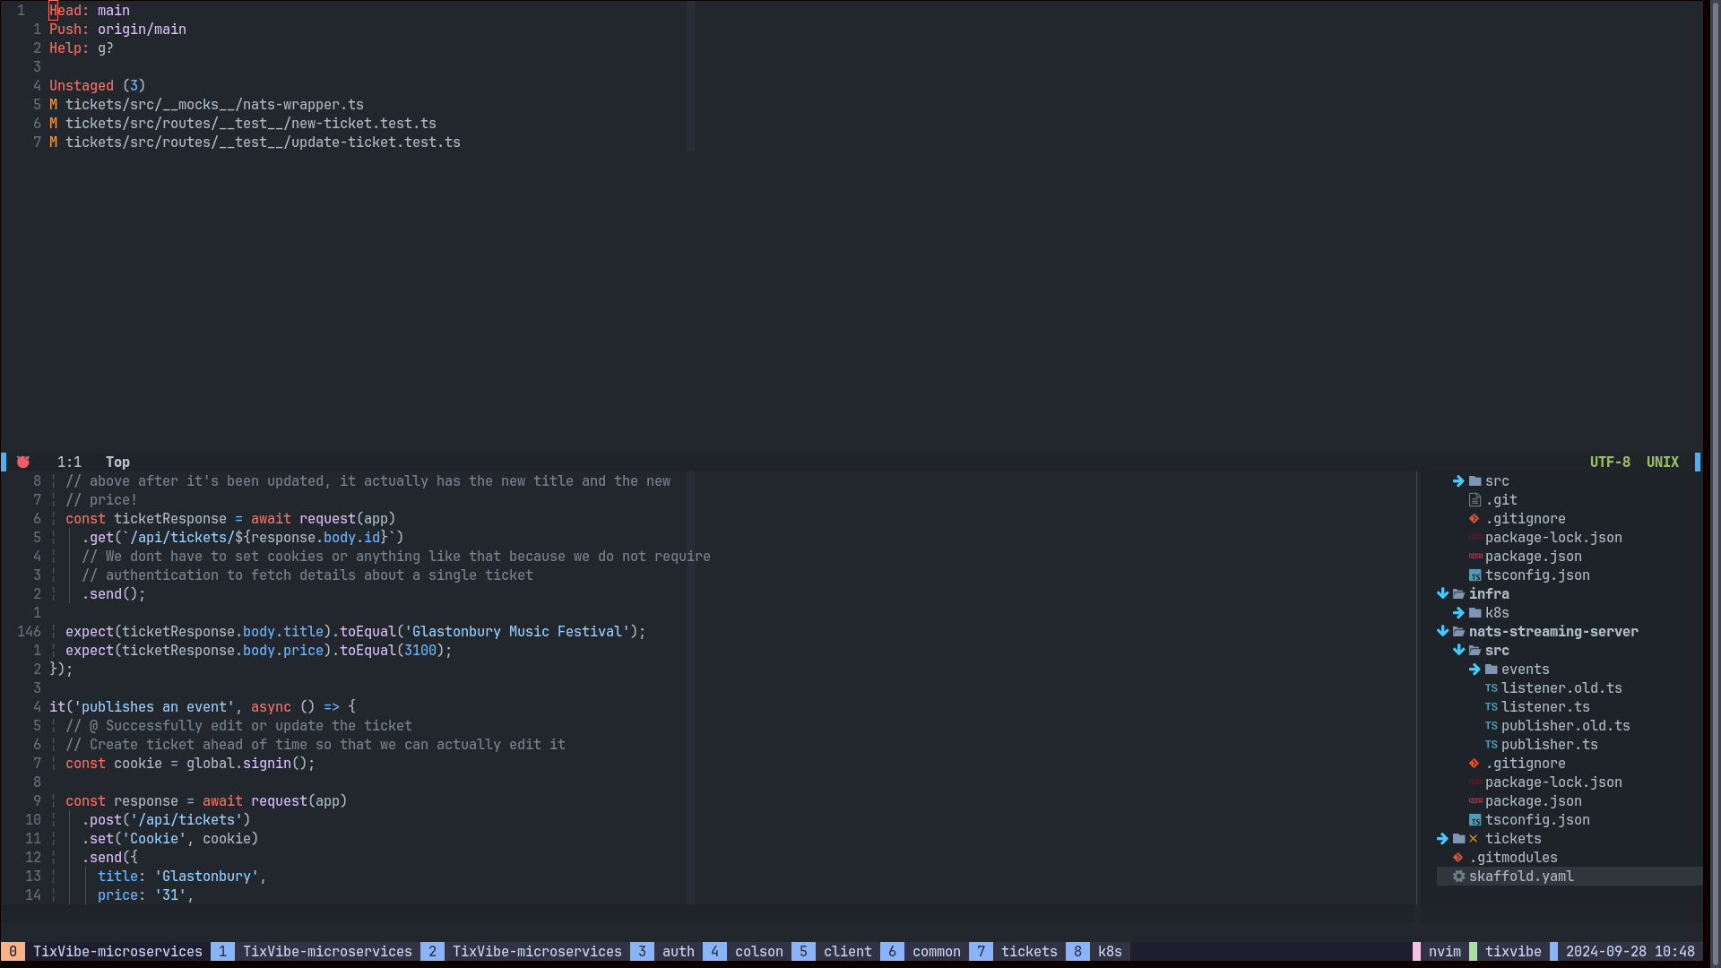
Task: Click the git icon next to .gitmodules
Action: (1458, 858)
